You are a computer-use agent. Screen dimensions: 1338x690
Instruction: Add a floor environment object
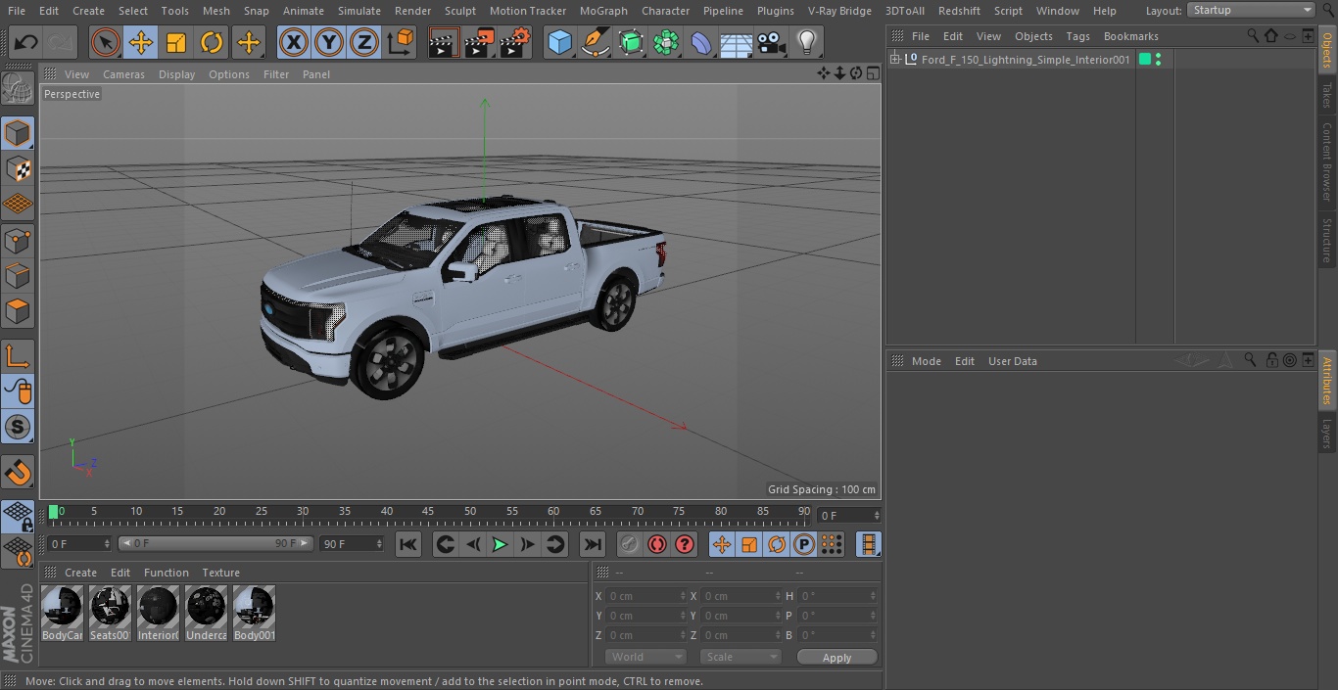coord(737,42)
